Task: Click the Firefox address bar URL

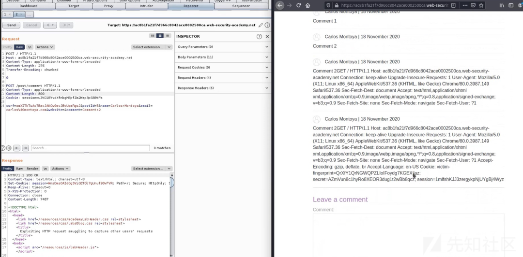Action: coord(394,5)
